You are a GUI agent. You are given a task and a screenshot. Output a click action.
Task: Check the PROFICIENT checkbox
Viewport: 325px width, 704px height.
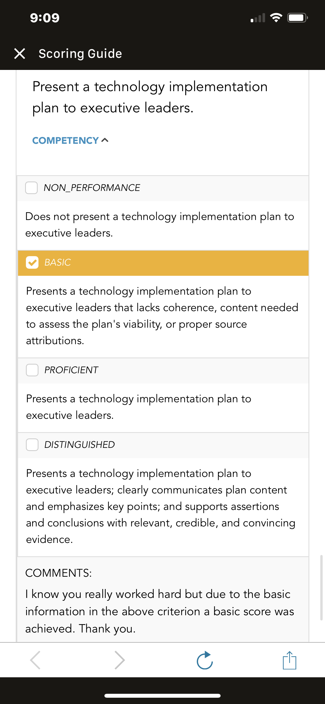tap(32, 370)
